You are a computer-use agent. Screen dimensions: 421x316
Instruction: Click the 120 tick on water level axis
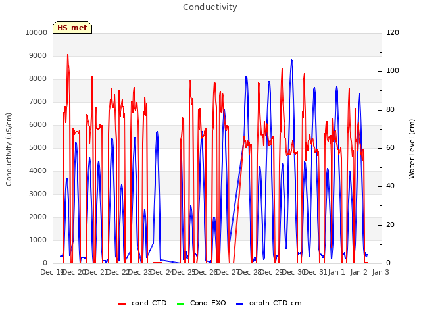point(393,32)
